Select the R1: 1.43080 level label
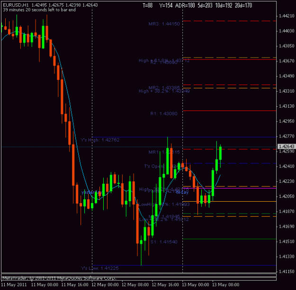Viewport: 296px width, 290px height. click(x=164, y=113)
